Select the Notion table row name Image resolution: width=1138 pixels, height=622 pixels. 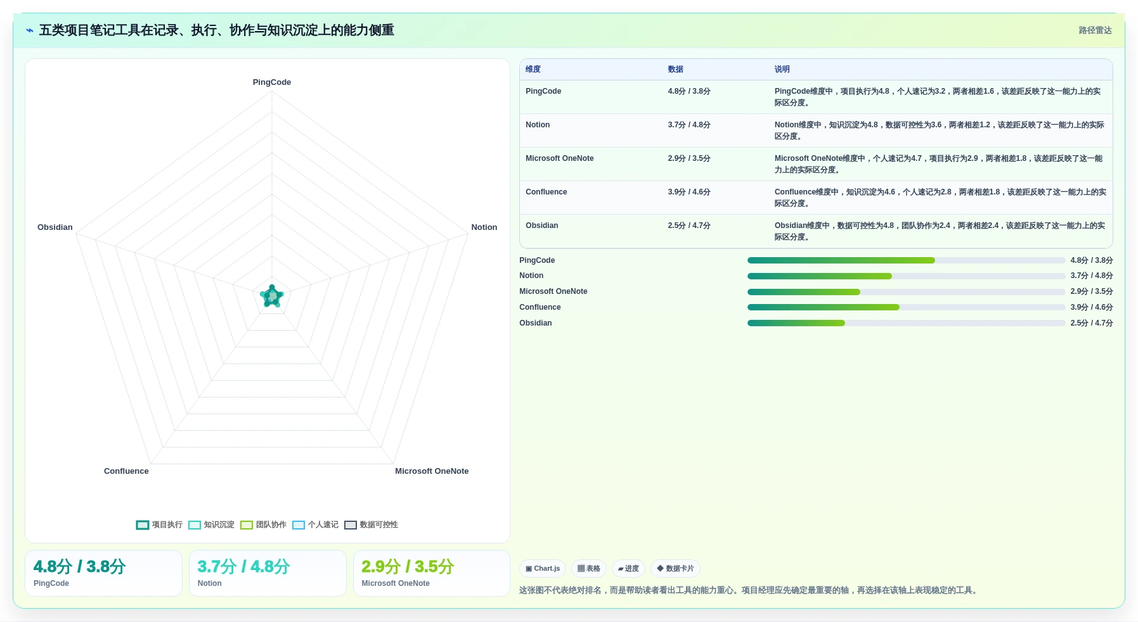tap(538, 125)
